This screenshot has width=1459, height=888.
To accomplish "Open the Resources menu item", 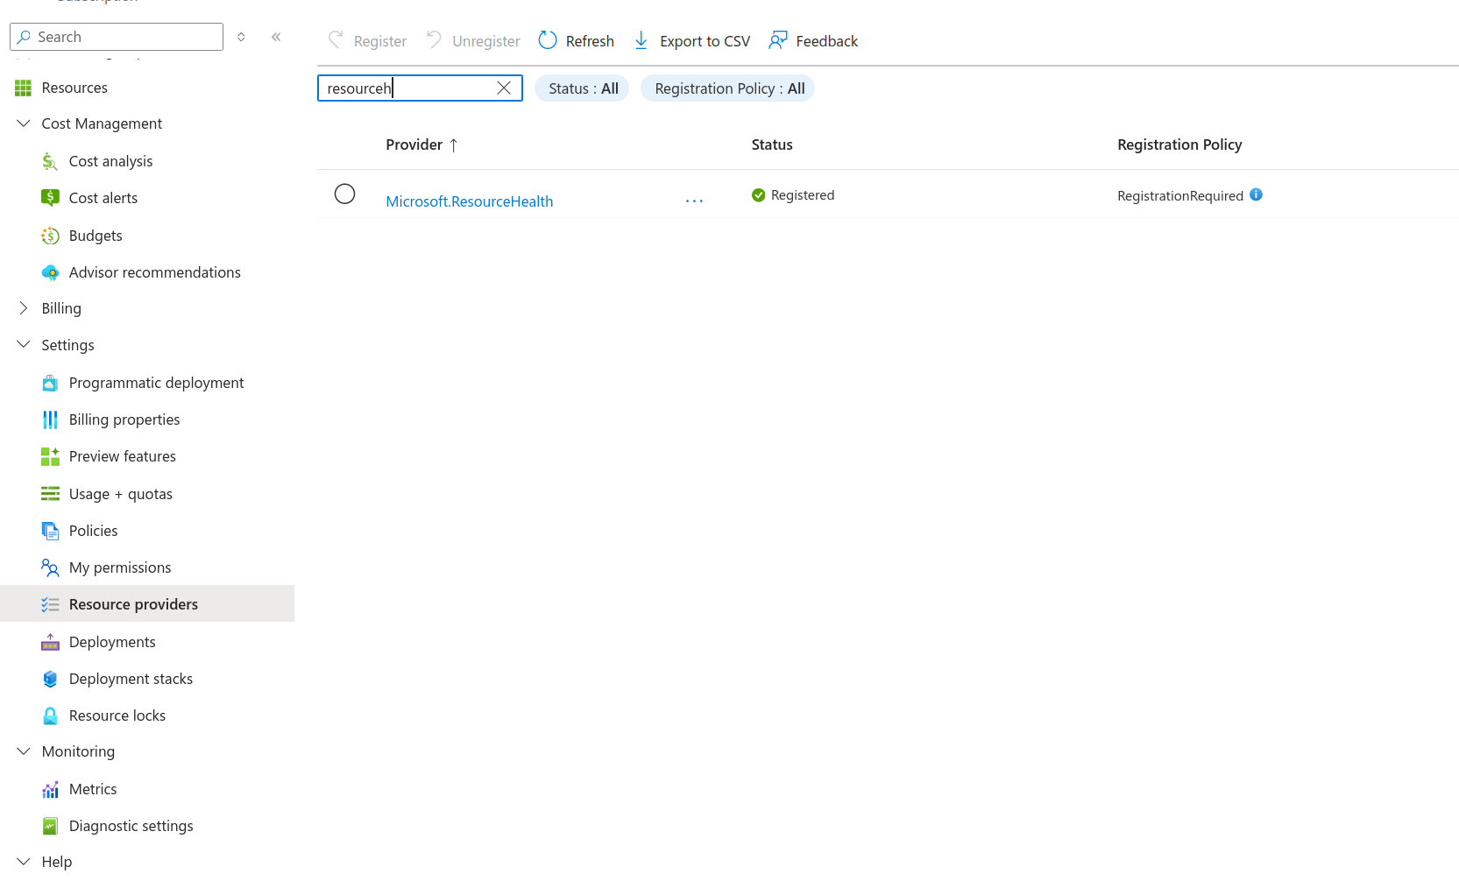I will (74, 88).
